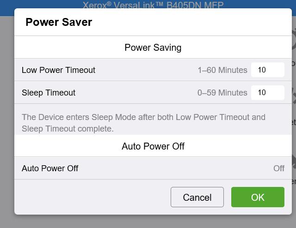This screenshot has width=296, height=228.
Task: Select the Auto Power Off section heading
Action: (x=153, y=146)
